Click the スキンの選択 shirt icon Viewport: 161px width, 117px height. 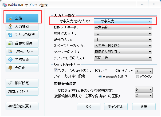pyautogui.click(x=11, y=35)
